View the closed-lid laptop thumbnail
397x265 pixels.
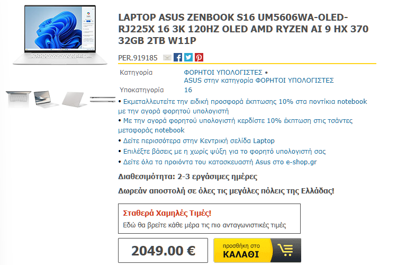click(74, 99)
